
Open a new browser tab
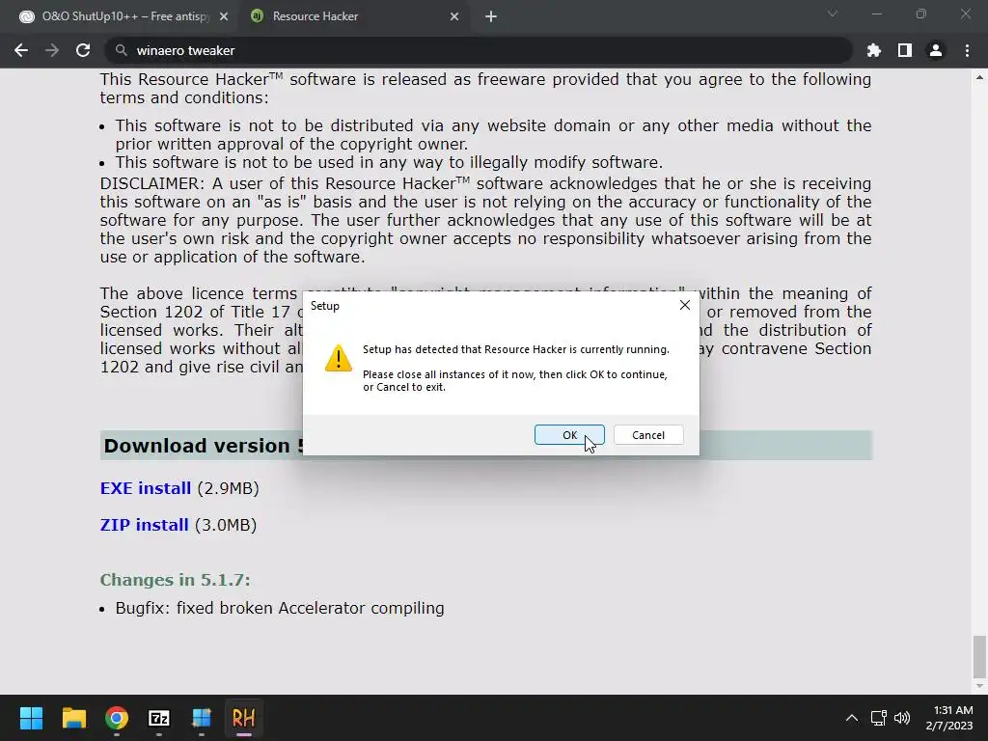(x=491, y=17)
